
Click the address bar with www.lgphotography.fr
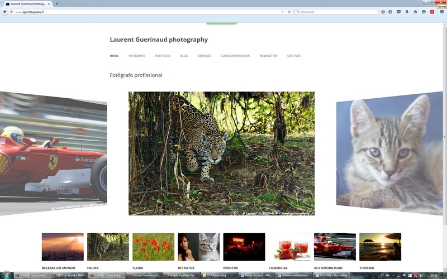click(147, 12)
